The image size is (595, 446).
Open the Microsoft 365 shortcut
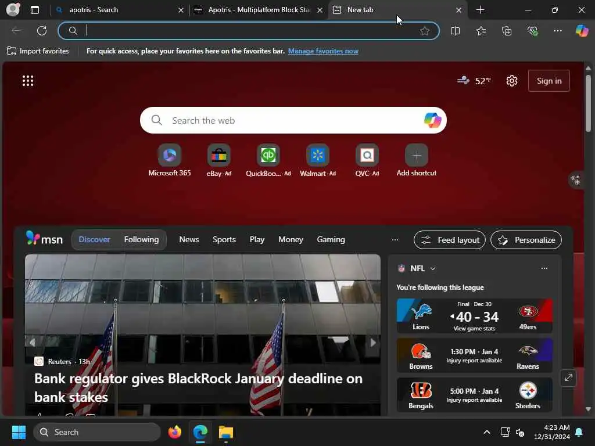170,160
